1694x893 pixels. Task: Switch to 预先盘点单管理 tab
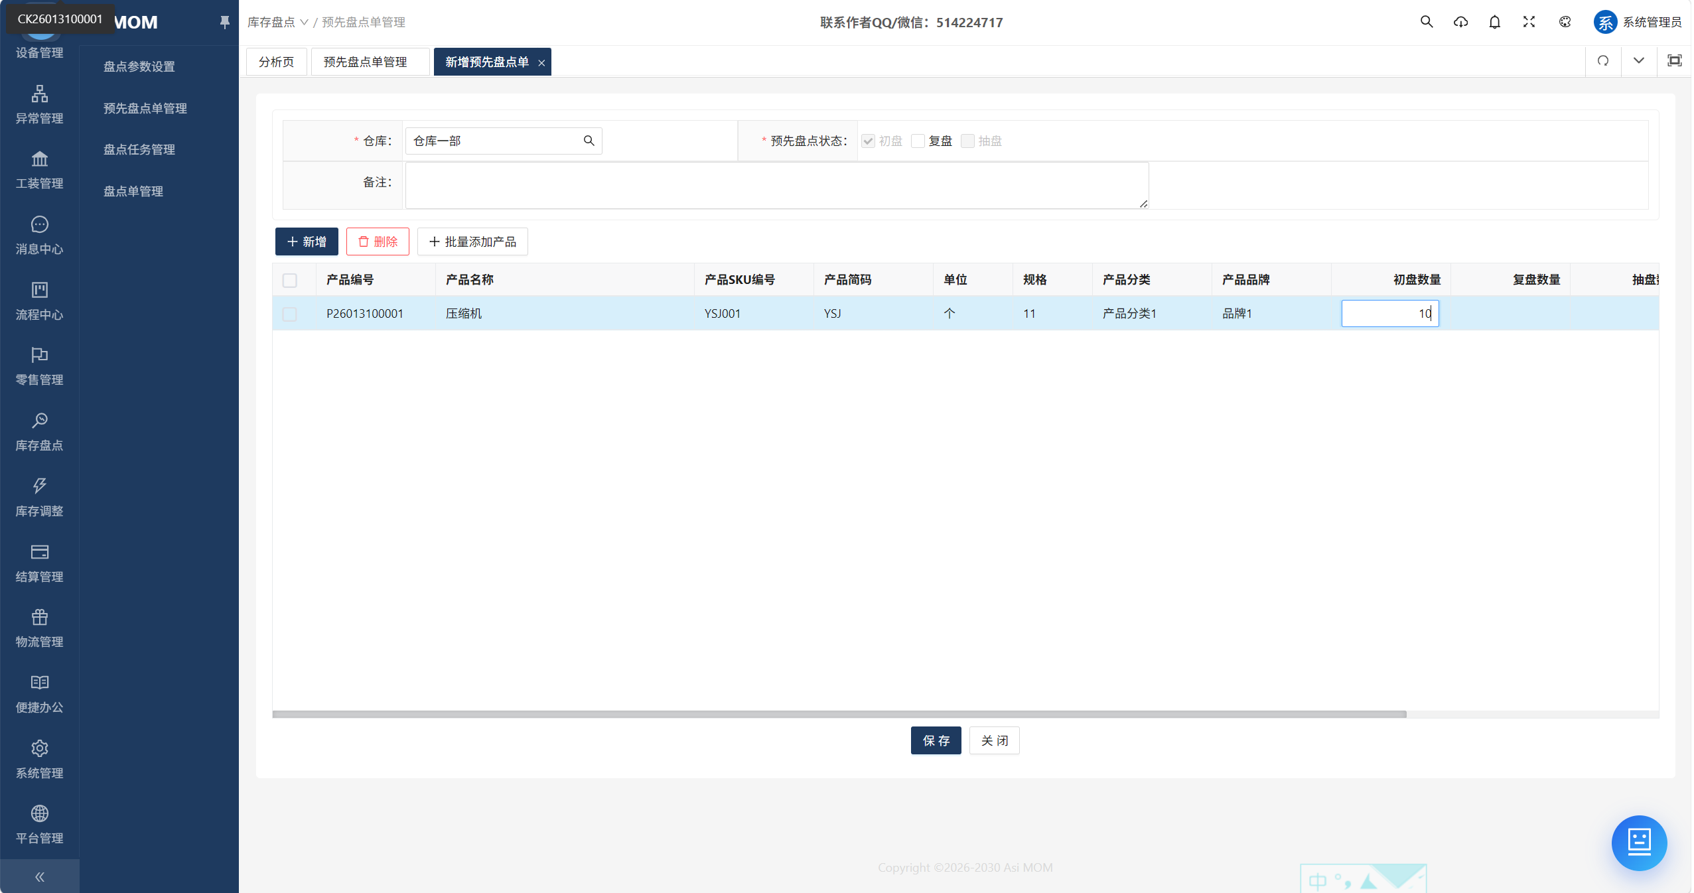point(370,62)
